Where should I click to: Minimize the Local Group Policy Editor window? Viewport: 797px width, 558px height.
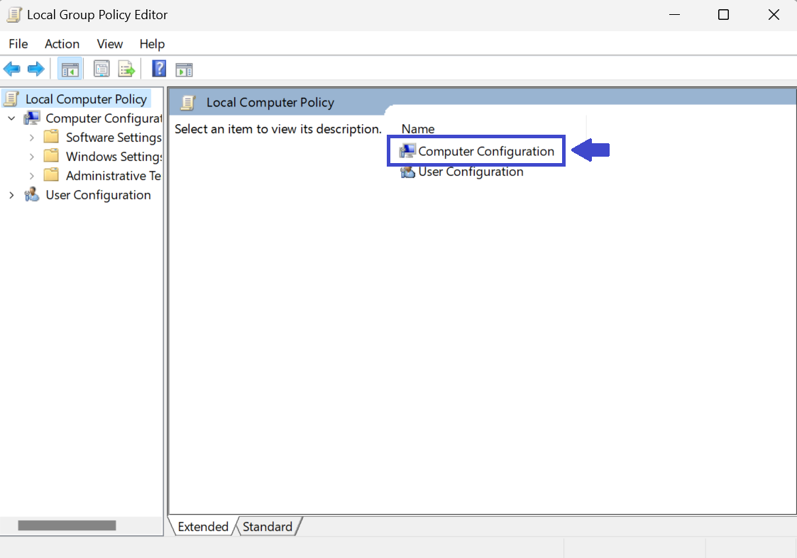674,15
